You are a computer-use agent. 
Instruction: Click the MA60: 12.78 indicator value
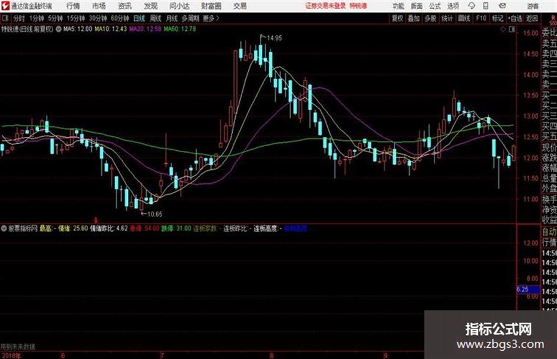pyautogui.click(x=180, y=29)
